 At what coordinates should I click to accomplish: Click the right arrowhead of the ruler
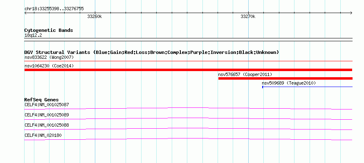(x=351, y=13)
